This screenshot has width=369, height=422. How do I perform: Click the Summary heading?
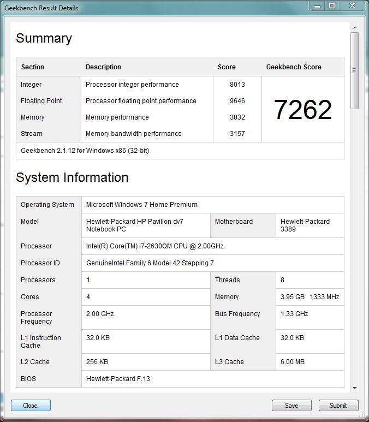click(44, 38)
